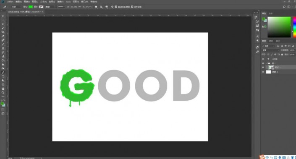Switch to the Swatches tab beside Color
296x159 pixels.
click(x=271, y=13)
